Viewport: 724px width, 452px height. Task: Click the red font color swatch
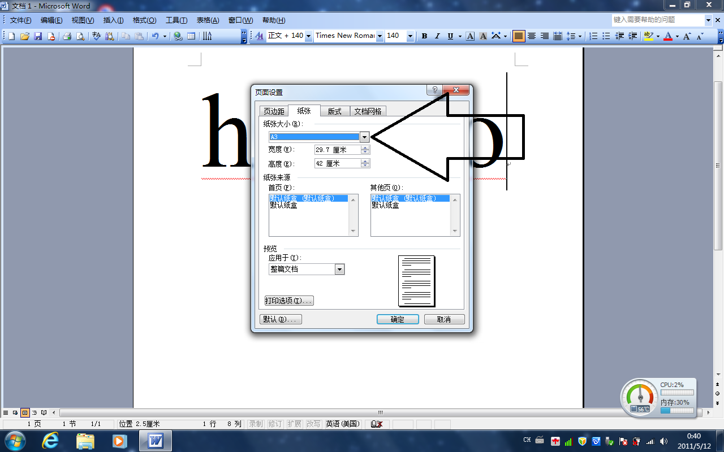click(668, 36)
